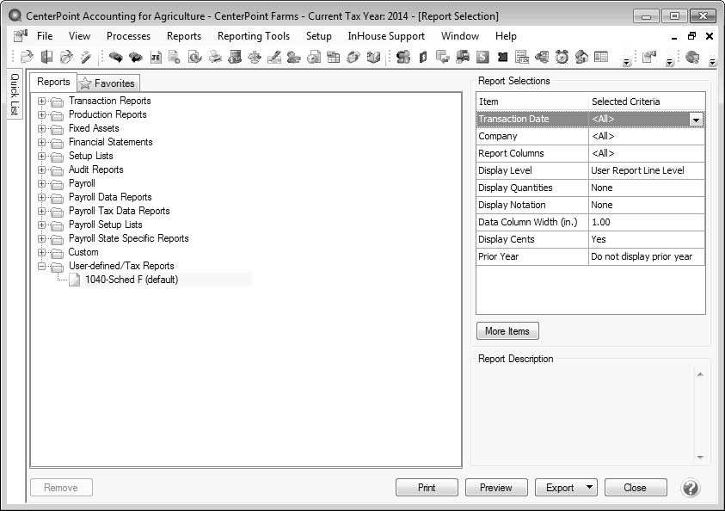Click the More Items button
This screenshot has height=511, width=725.
pyautogui.click(x=507, y=331)
